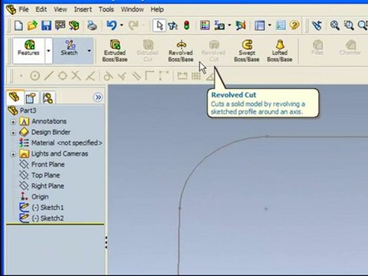Screen dimensions: 368x276
Task: Click the Help question mark icon
Action: point(294,25)
